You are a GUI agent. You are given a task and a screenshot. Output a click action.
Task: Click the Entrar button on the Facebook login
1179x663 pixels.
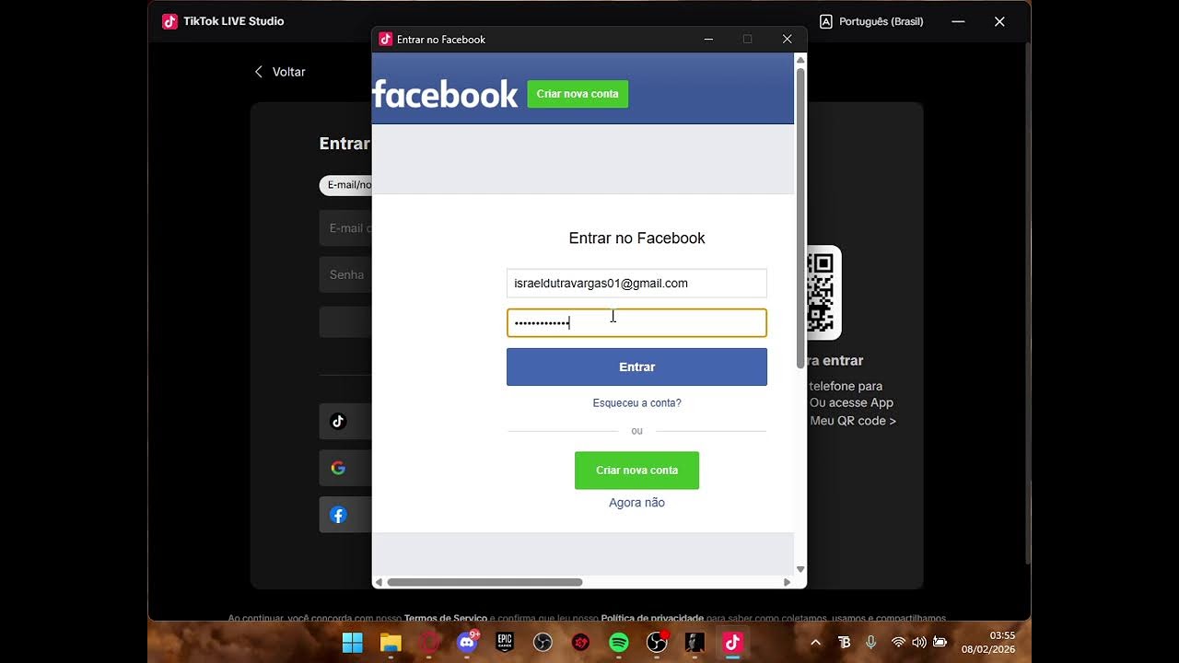(x=636, y=366)
